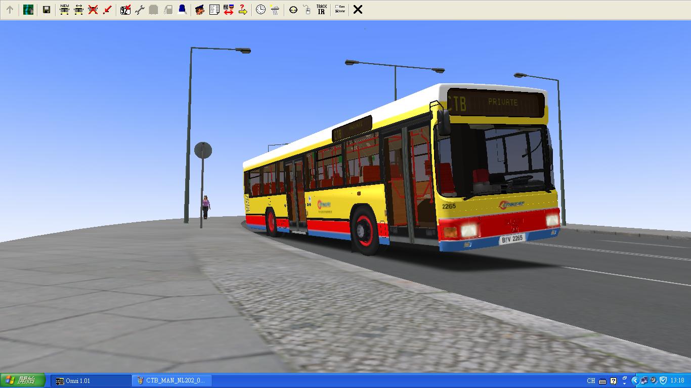Click the grayed bus wash icon
Viewport: 691px width, 388px height.
154,10
